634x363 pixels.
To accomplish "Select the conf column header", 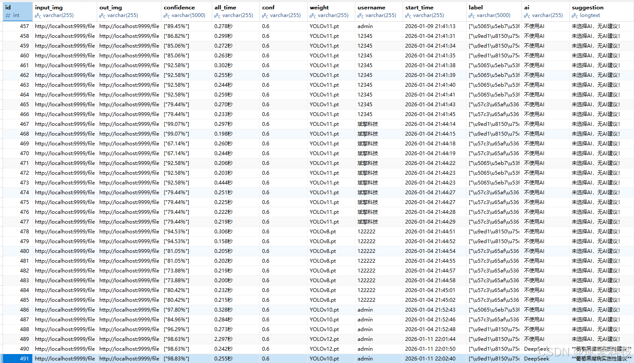I will (283, 11).
